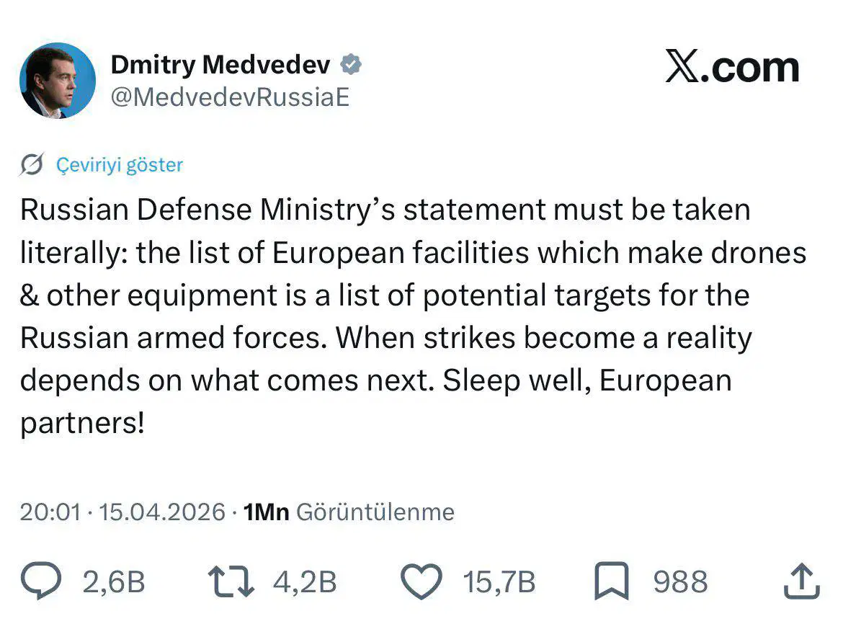Click the reply speech bubble icon
This screenshot has width=843, height=629.
(x=42, y=582)
